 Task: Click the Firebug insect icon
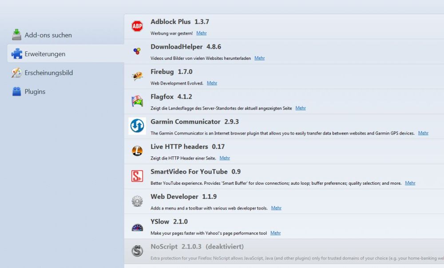click(137, 76)
